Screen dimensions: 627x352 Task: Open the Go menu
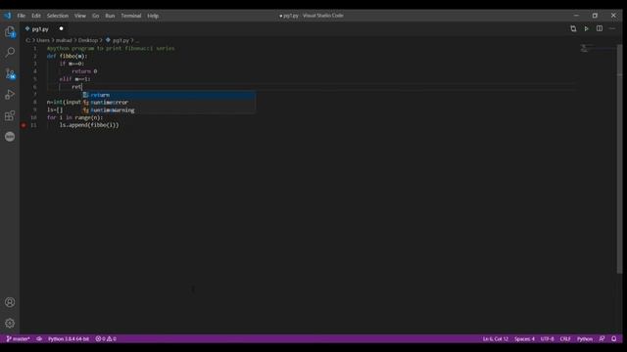(x=96, y=16)
